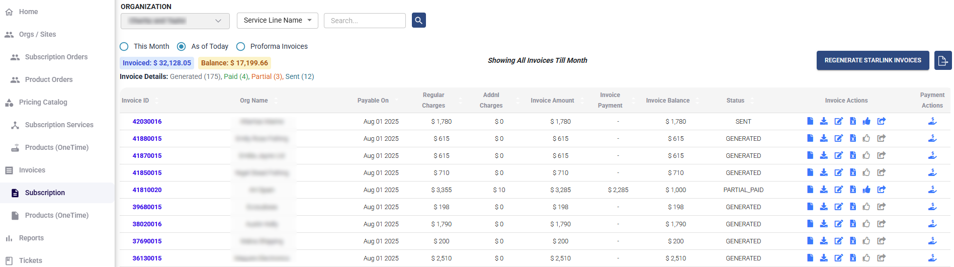This screenshot has height=267, width=954.
Task: View the document for invoice 38020016
Action: (810, 224)
